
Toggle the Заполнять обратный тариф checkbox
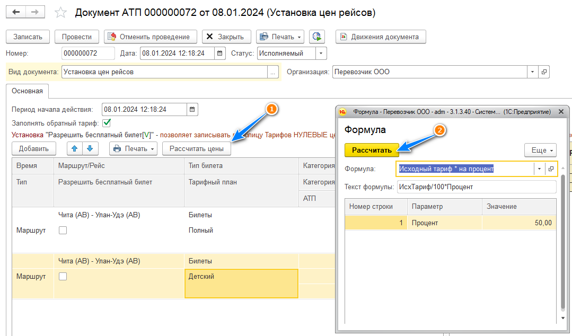[x=107, y=123]
